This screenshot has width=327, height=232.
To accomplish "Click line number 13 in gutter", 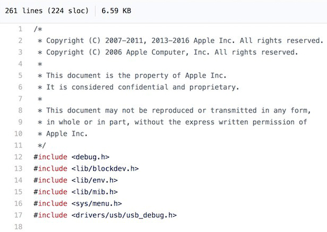I will (19, 168).
